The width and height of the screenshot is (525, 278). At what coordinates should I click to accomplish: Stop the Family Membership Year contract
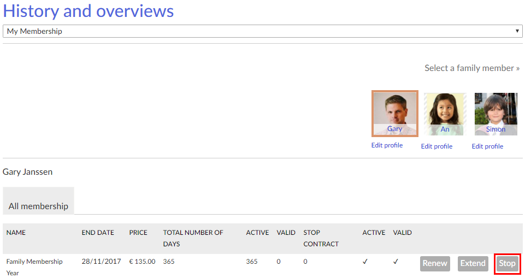pyautogui.click(x=507, y=263)
